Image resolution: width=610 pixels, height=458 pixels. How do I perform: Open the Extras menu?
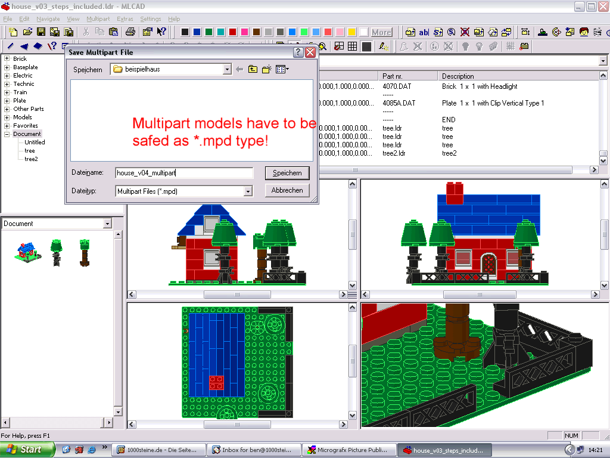125,18
